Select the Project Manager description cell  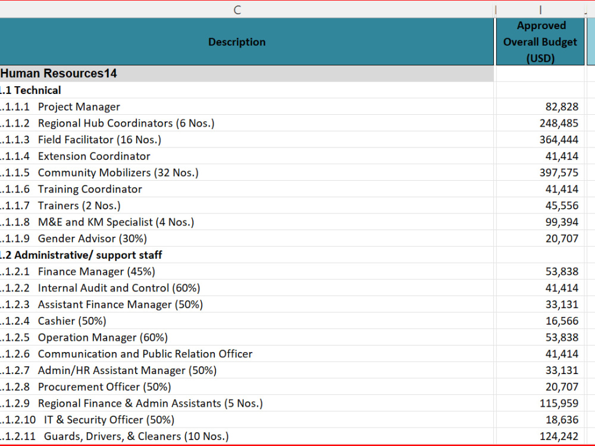point(247,107)
